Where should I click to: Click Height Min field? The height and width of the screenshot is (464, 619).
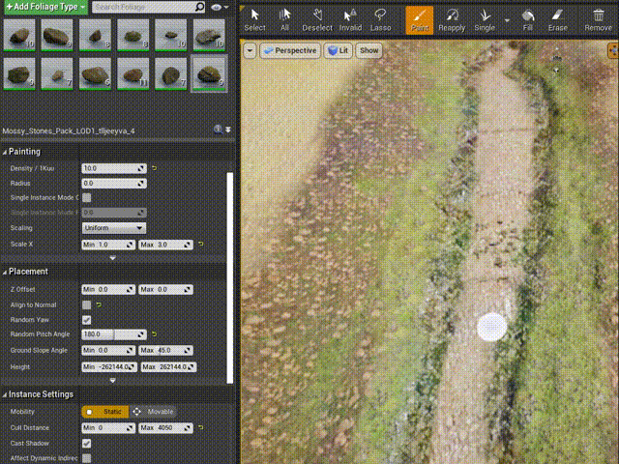[109, 367]
